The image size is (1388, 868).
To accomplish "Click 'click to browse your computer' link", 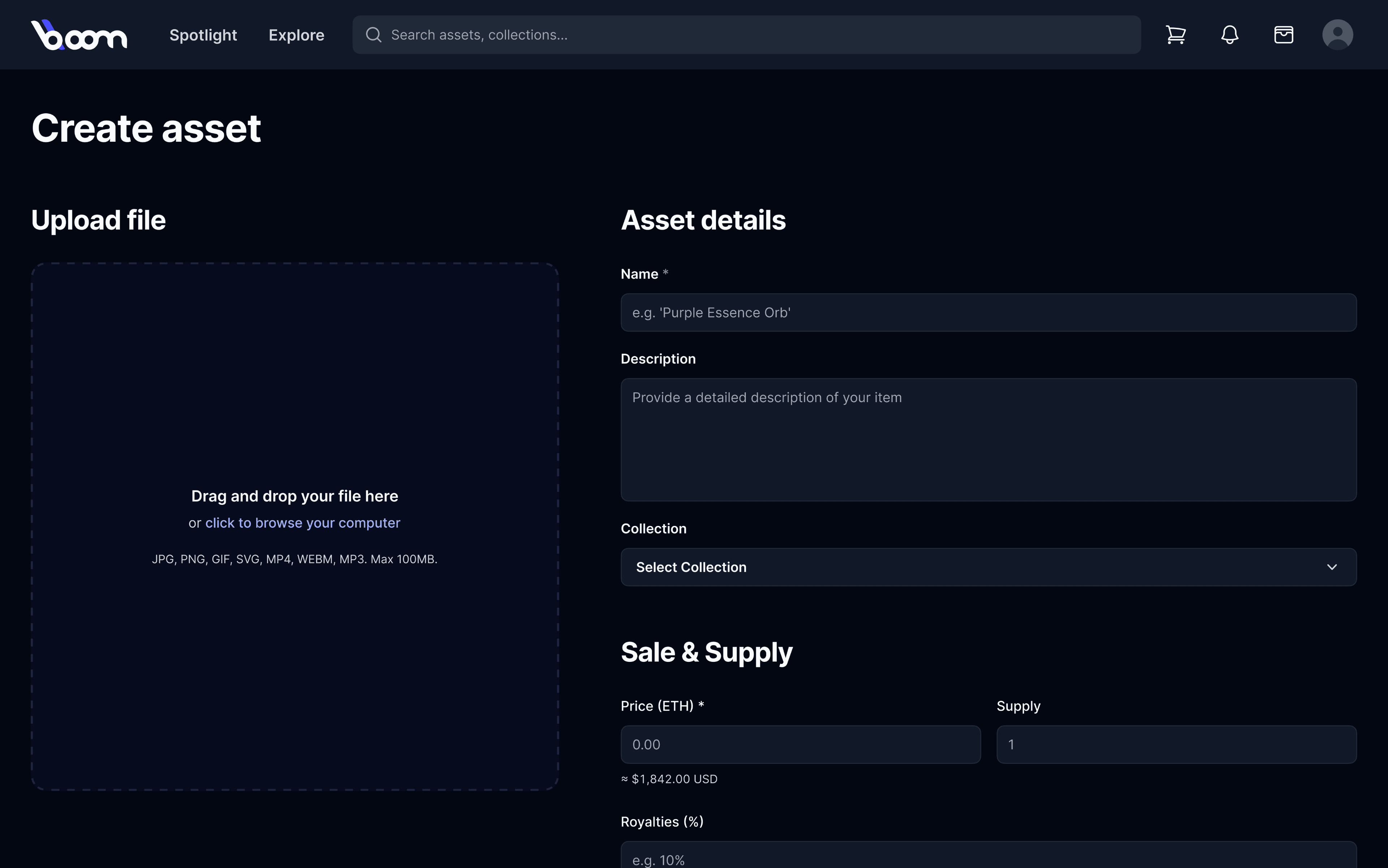I will (x=303, y=523).
